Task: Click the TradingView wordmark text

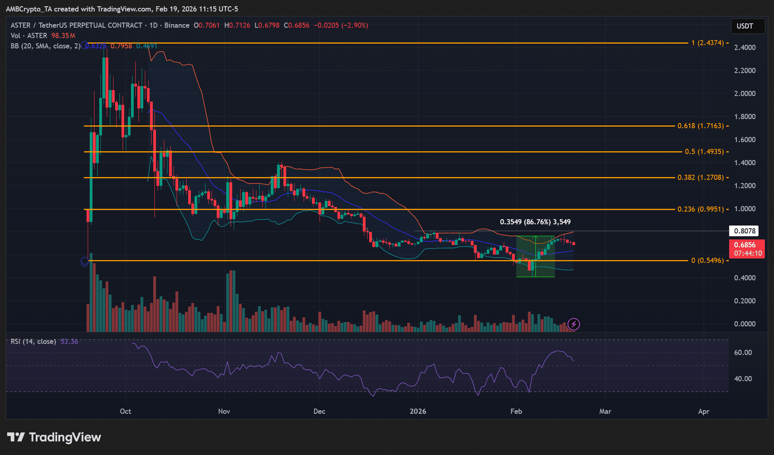Action: (x=65, y=437)
